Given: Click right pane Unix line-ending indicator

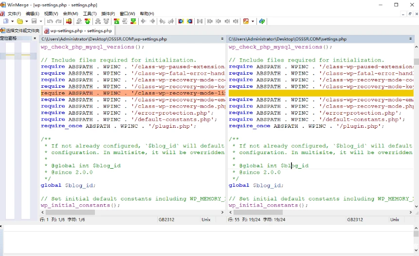Looking at the screenshot, I should (394, 219).
